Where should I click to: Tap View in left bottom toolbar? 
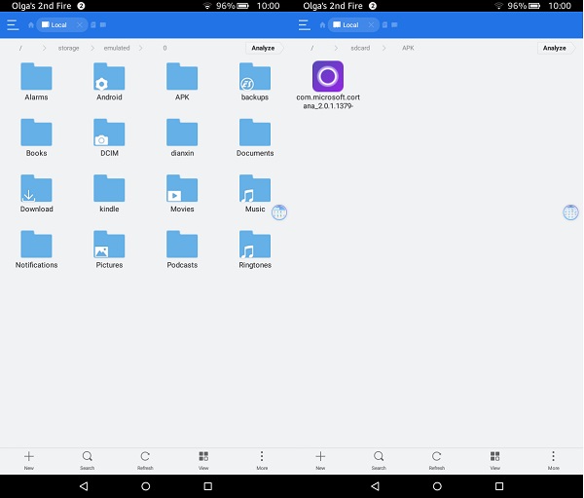[203, 460]
